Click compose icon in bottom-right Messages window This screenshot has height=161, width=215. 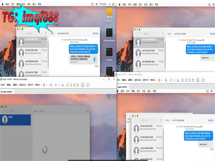point(161,120)
